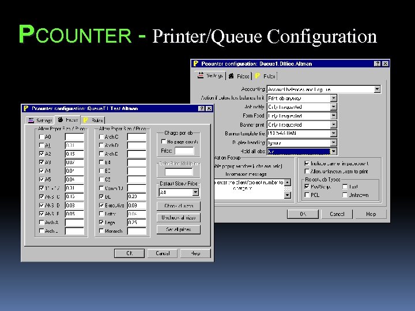Click the Uncheck all sizes button

point(179,218)
